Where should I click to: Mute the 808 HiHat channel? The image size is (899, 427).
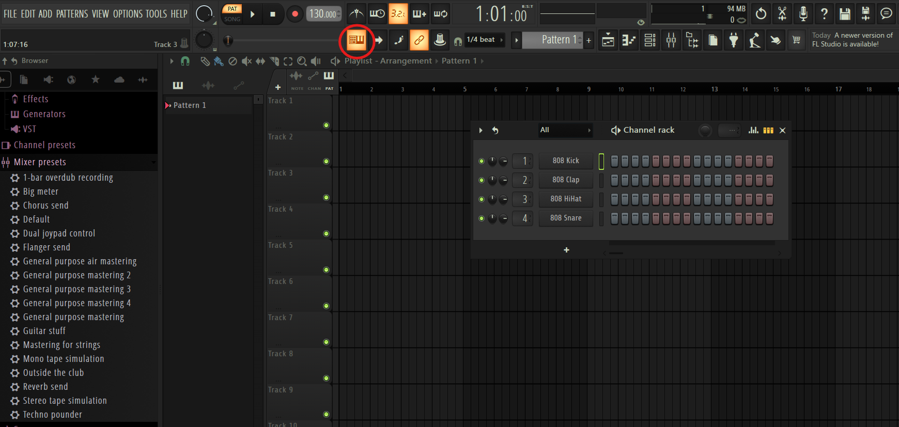pyautogui.click(x=482, y=199)
